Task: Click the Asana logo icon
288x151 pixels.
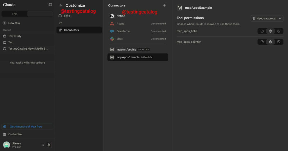Action: coord(112,24)
